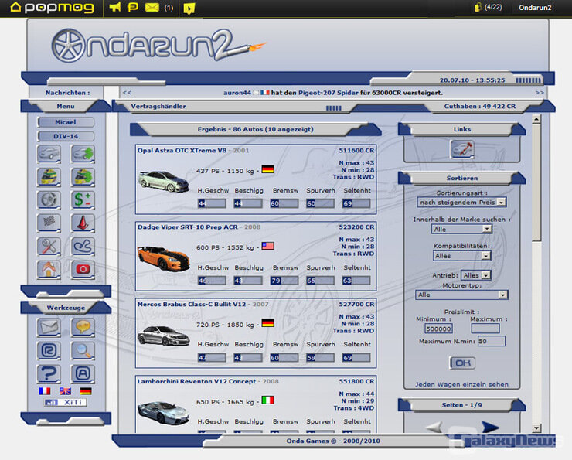Open the magnifying glass search tool
The image size is (572, 460).
pos(83,350)
